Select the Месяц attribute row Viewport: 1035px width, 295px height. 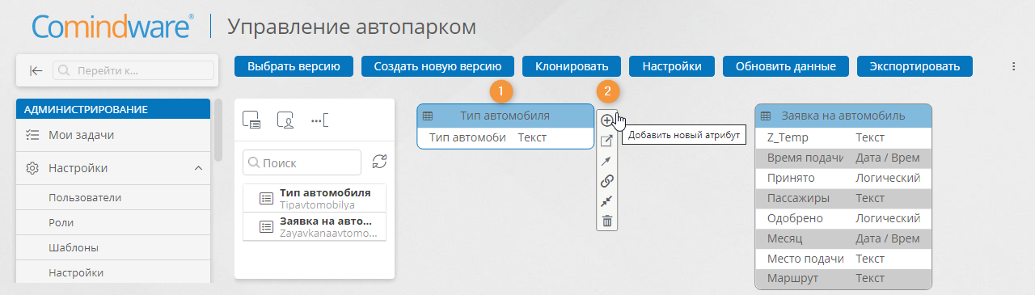(843, 238)
